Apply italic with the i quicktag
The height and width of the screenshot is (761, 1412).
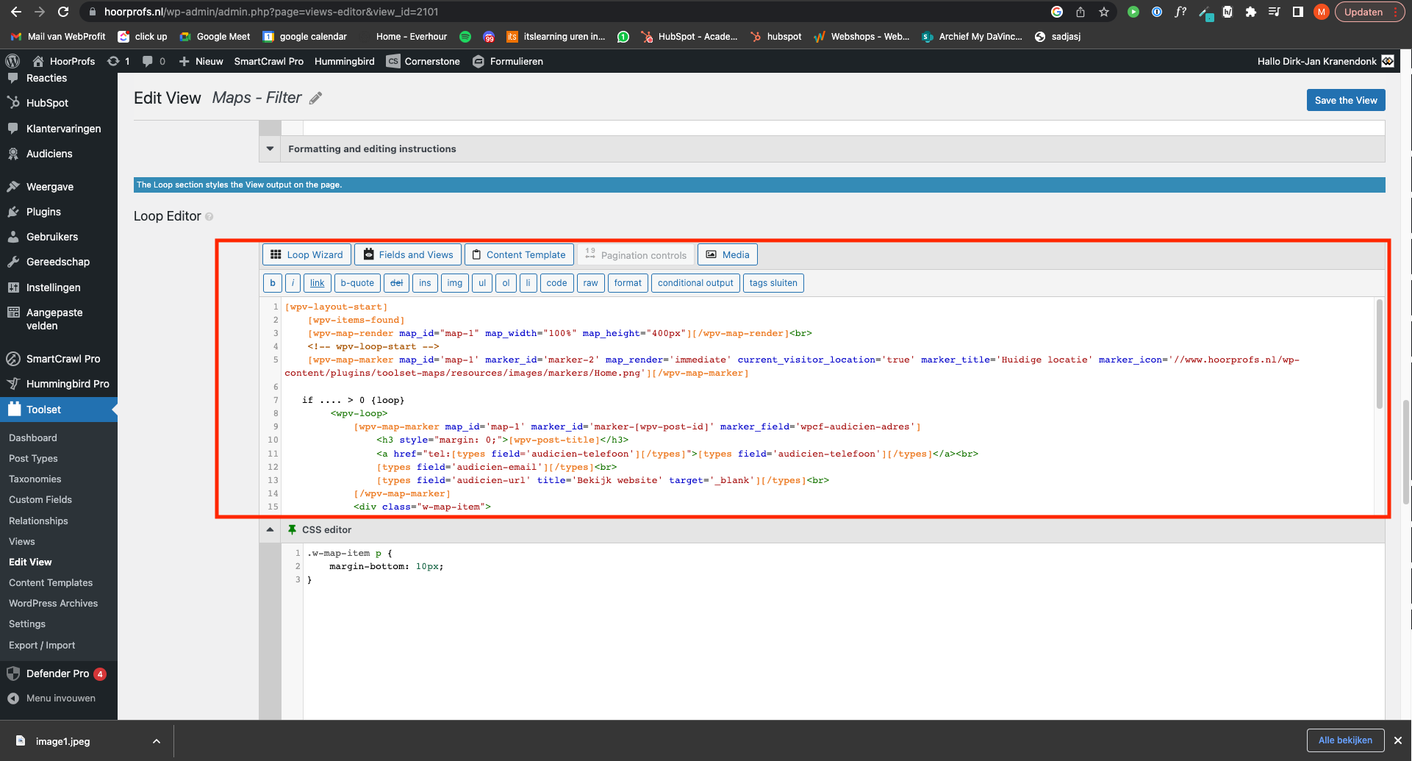[293, 283]
